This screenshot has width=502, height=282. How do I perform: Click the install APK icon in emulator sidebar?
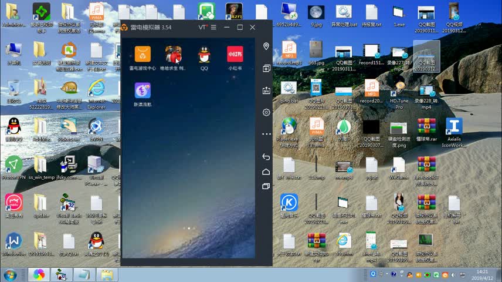click(266, 90)
